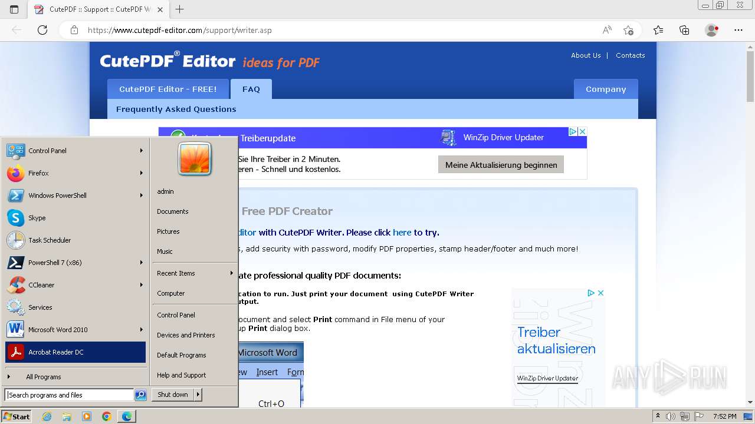Show All Programs list
The image size is (755, 424).
tap(75, 377)
